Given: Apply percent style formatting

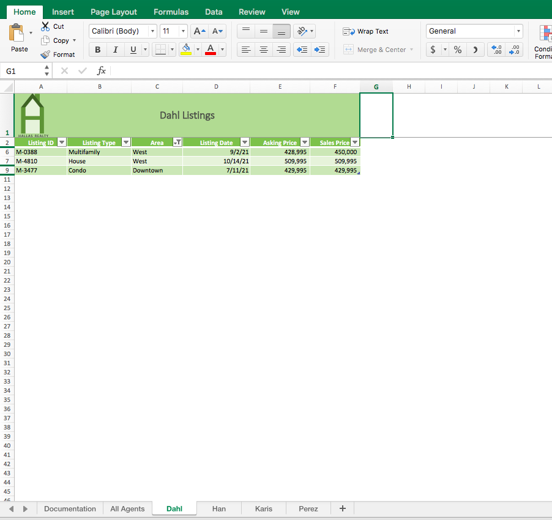Looking at the screenshot, I should [457, 50].
